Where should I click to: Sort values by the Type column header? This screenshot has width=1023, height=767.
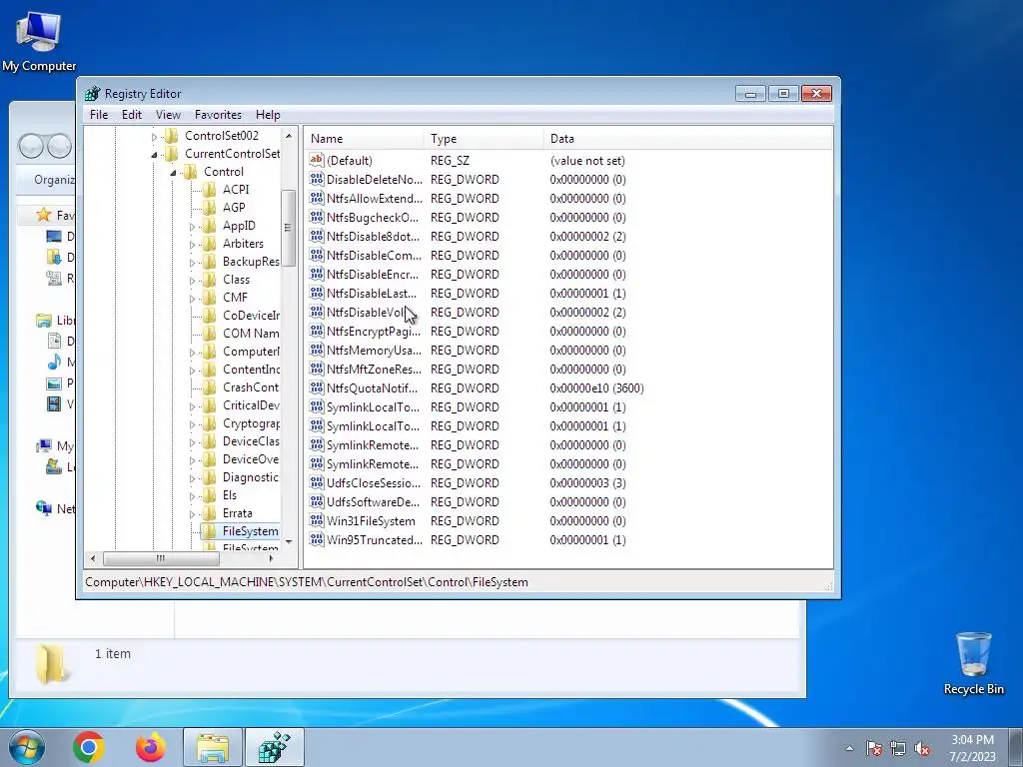click(484, 138)
